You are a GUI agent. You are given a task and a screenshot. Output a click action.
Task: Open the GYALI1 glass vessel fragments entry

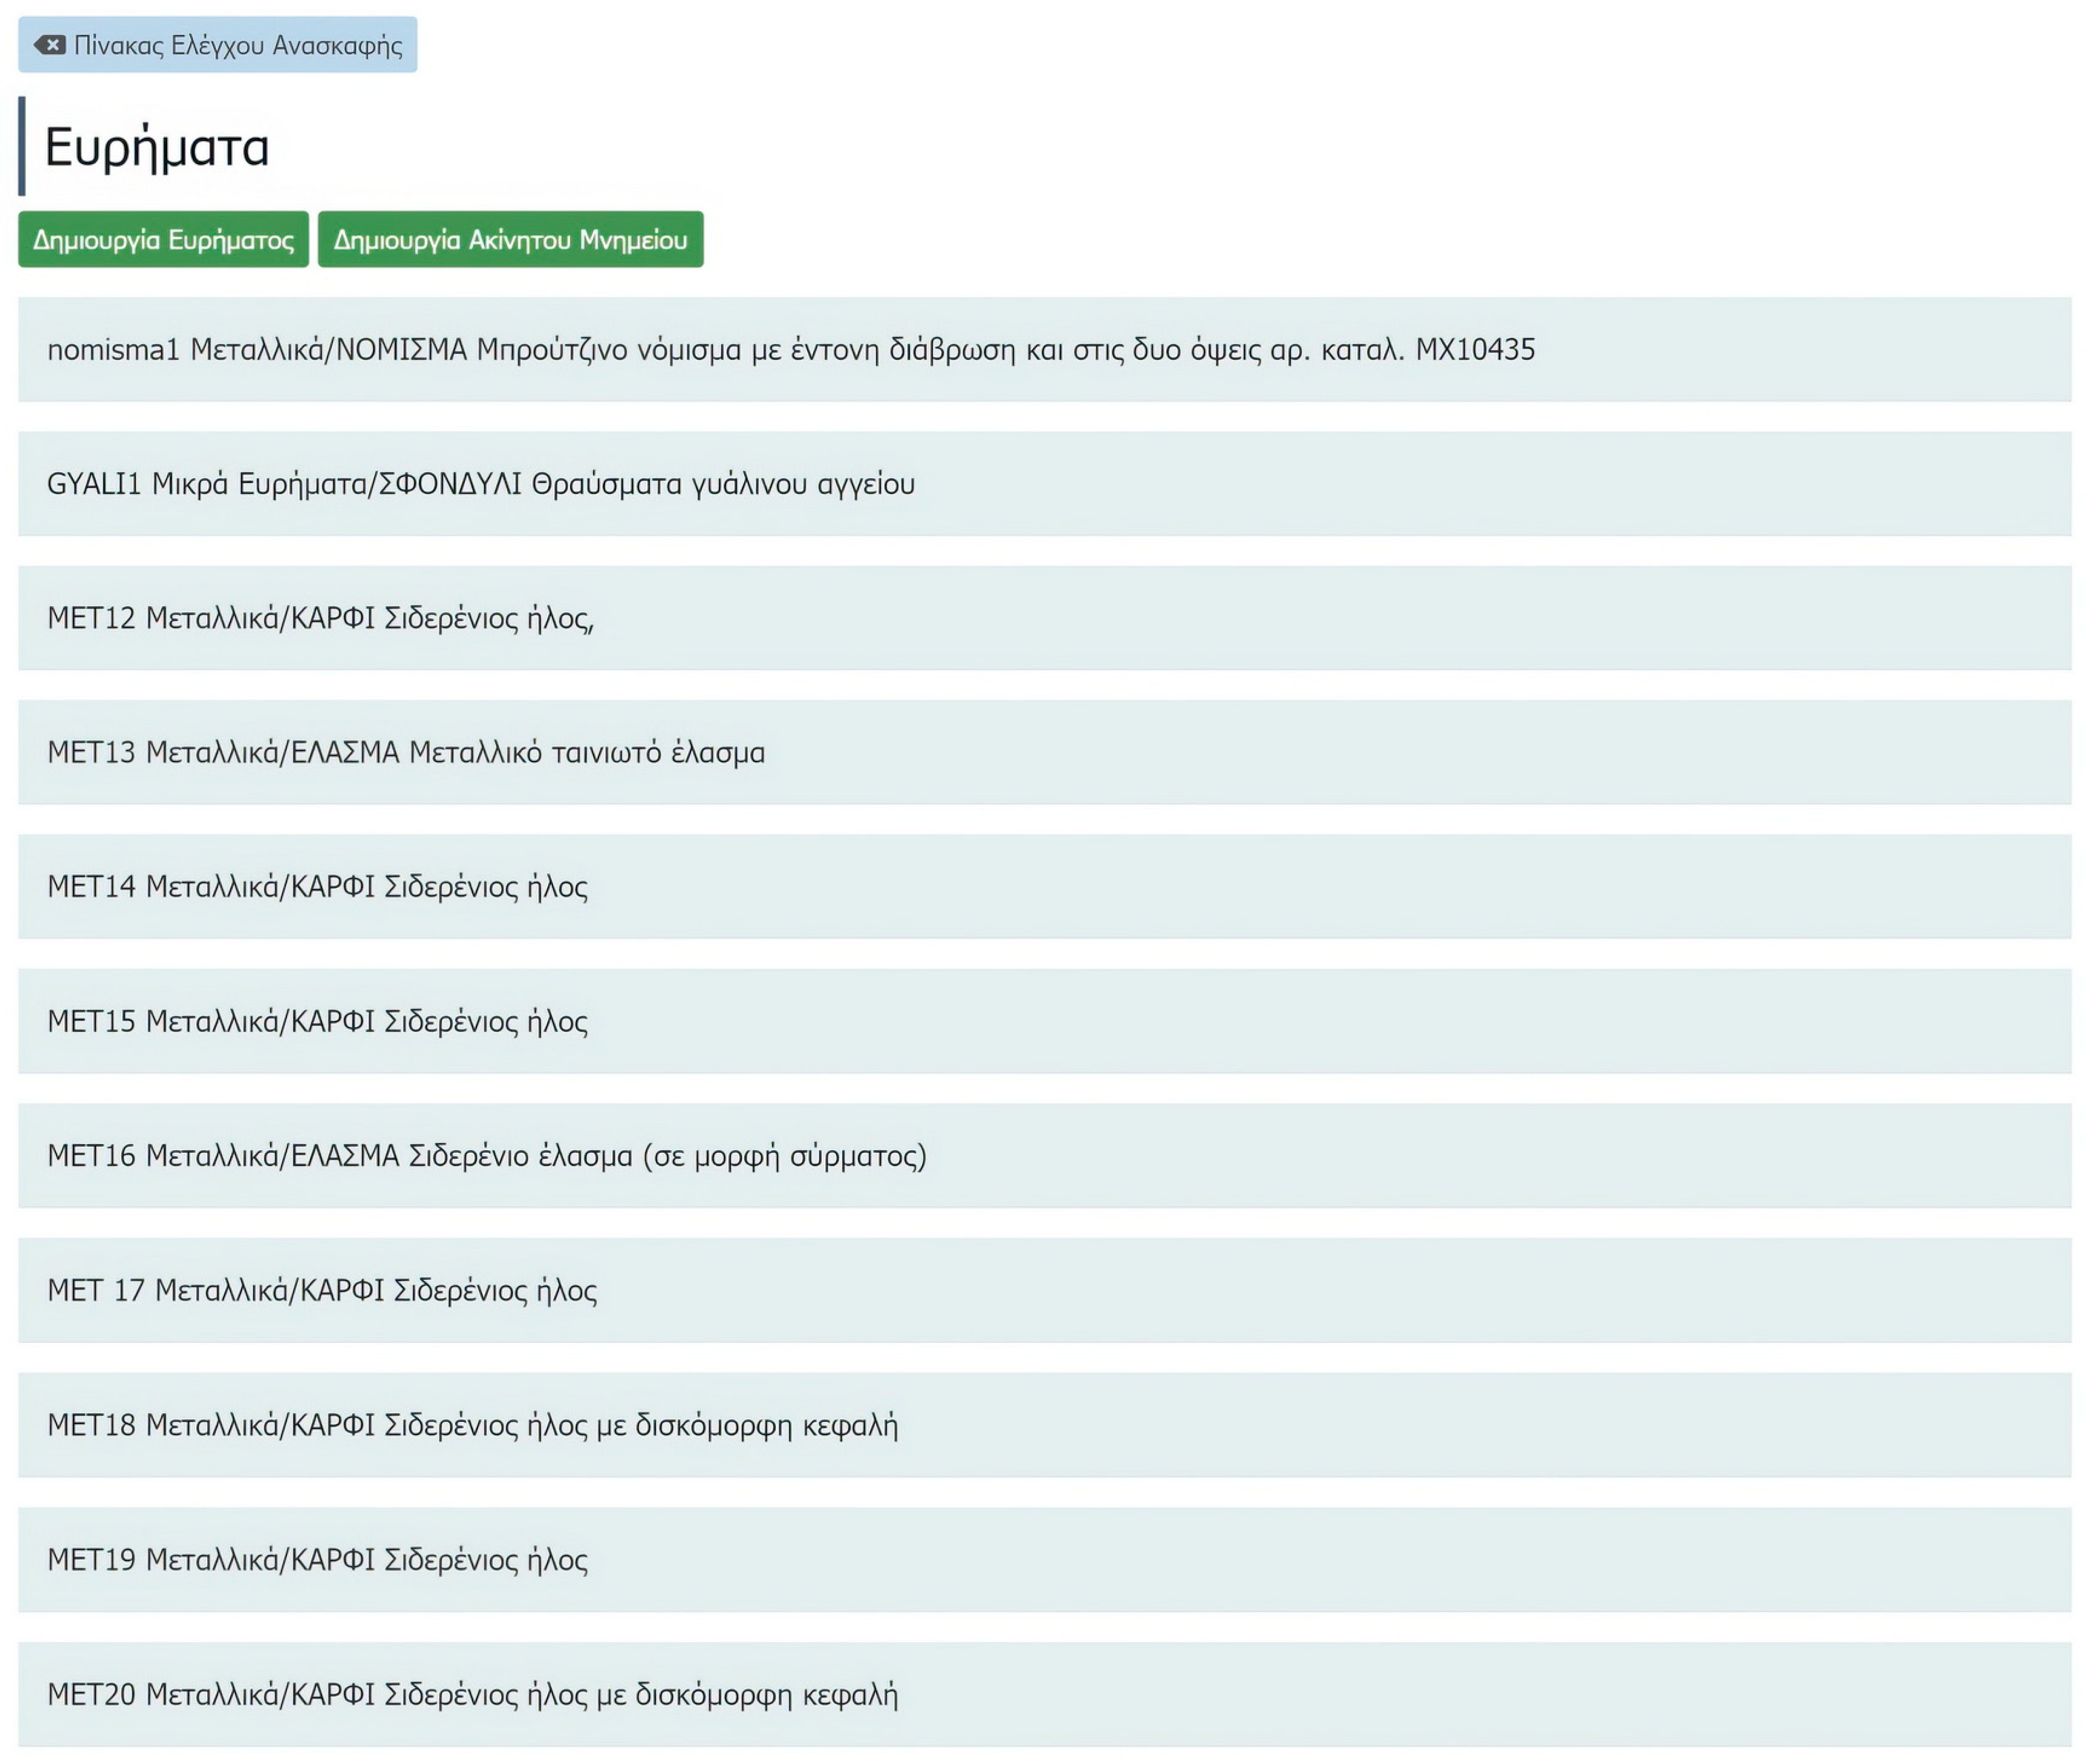(x=480, y=484)
